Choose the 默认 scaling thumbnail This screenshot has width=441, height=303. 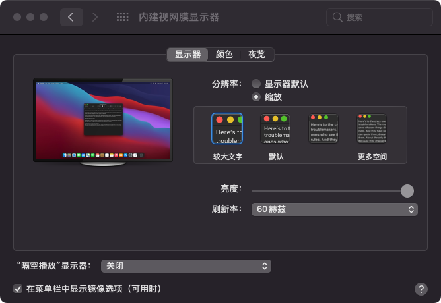click(x=275, y=128)
